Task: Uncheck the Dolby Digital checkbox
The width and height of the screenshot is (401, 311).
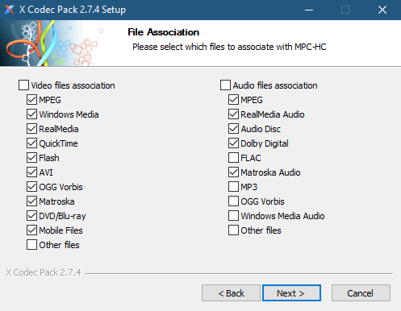Action: 233,143
